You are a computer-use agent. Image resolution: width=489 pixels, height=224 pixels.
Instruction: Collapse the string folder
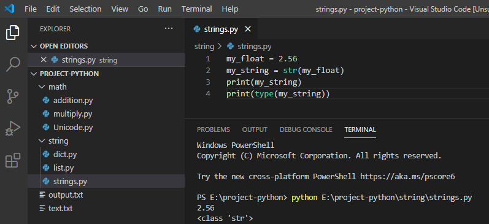42,141
